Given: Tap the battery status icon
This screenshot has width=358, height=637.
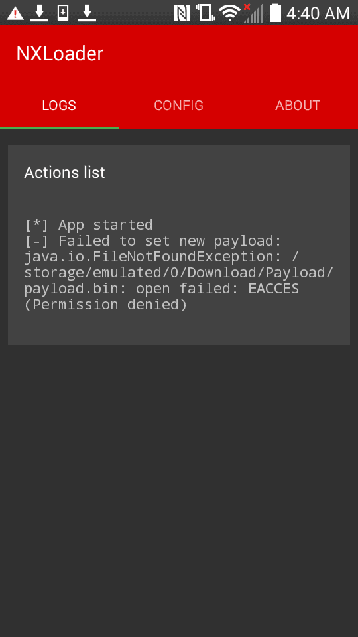Looking at the screenshot, I should [x=276, y=13].
